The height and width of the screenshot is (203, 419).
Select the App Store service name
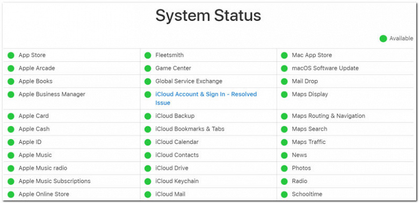pos(32,55)
